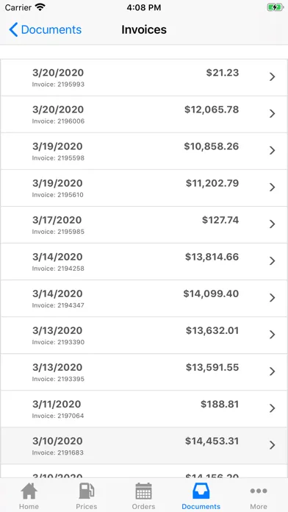Viewport: 288px width, 512px height.
Task: Open the Orders calendar icon
Action: click(144, 491)
